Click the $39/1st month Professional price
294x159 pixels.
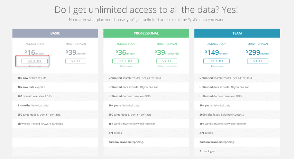tap(167, 52)
